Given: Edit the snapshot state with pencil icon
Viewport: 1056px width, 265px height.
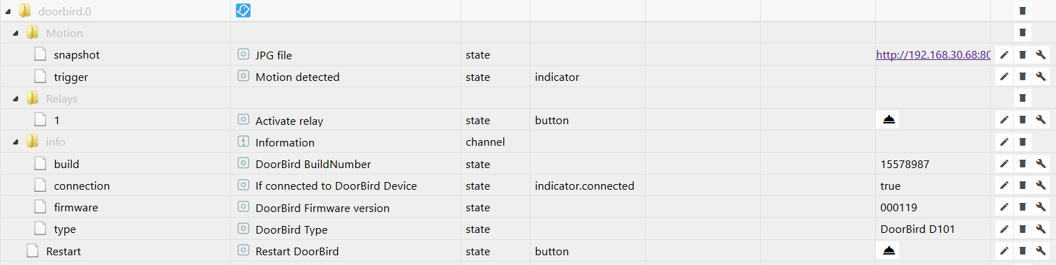Looking at the screenshot, I should [x=1004, y=54].
